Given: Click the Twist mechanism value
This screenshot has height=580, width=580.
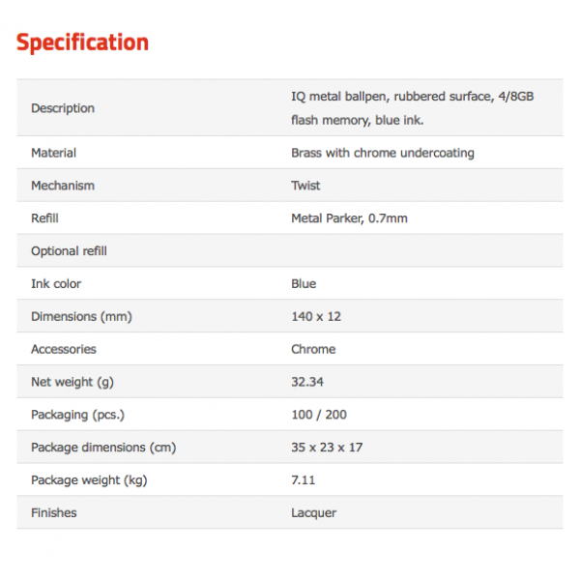Looking at the screenshot, I should [305, 186].
